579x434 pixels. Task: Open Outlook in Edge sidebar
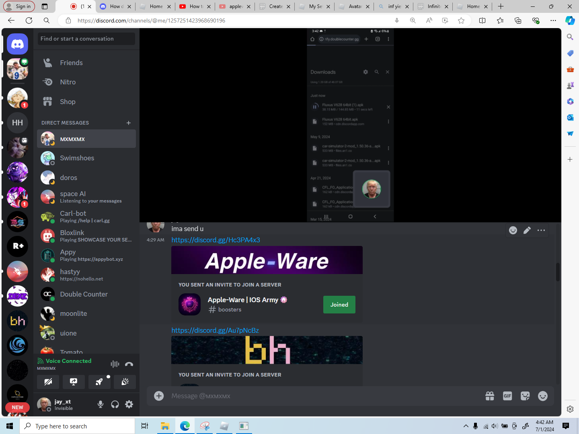point(570,117)
